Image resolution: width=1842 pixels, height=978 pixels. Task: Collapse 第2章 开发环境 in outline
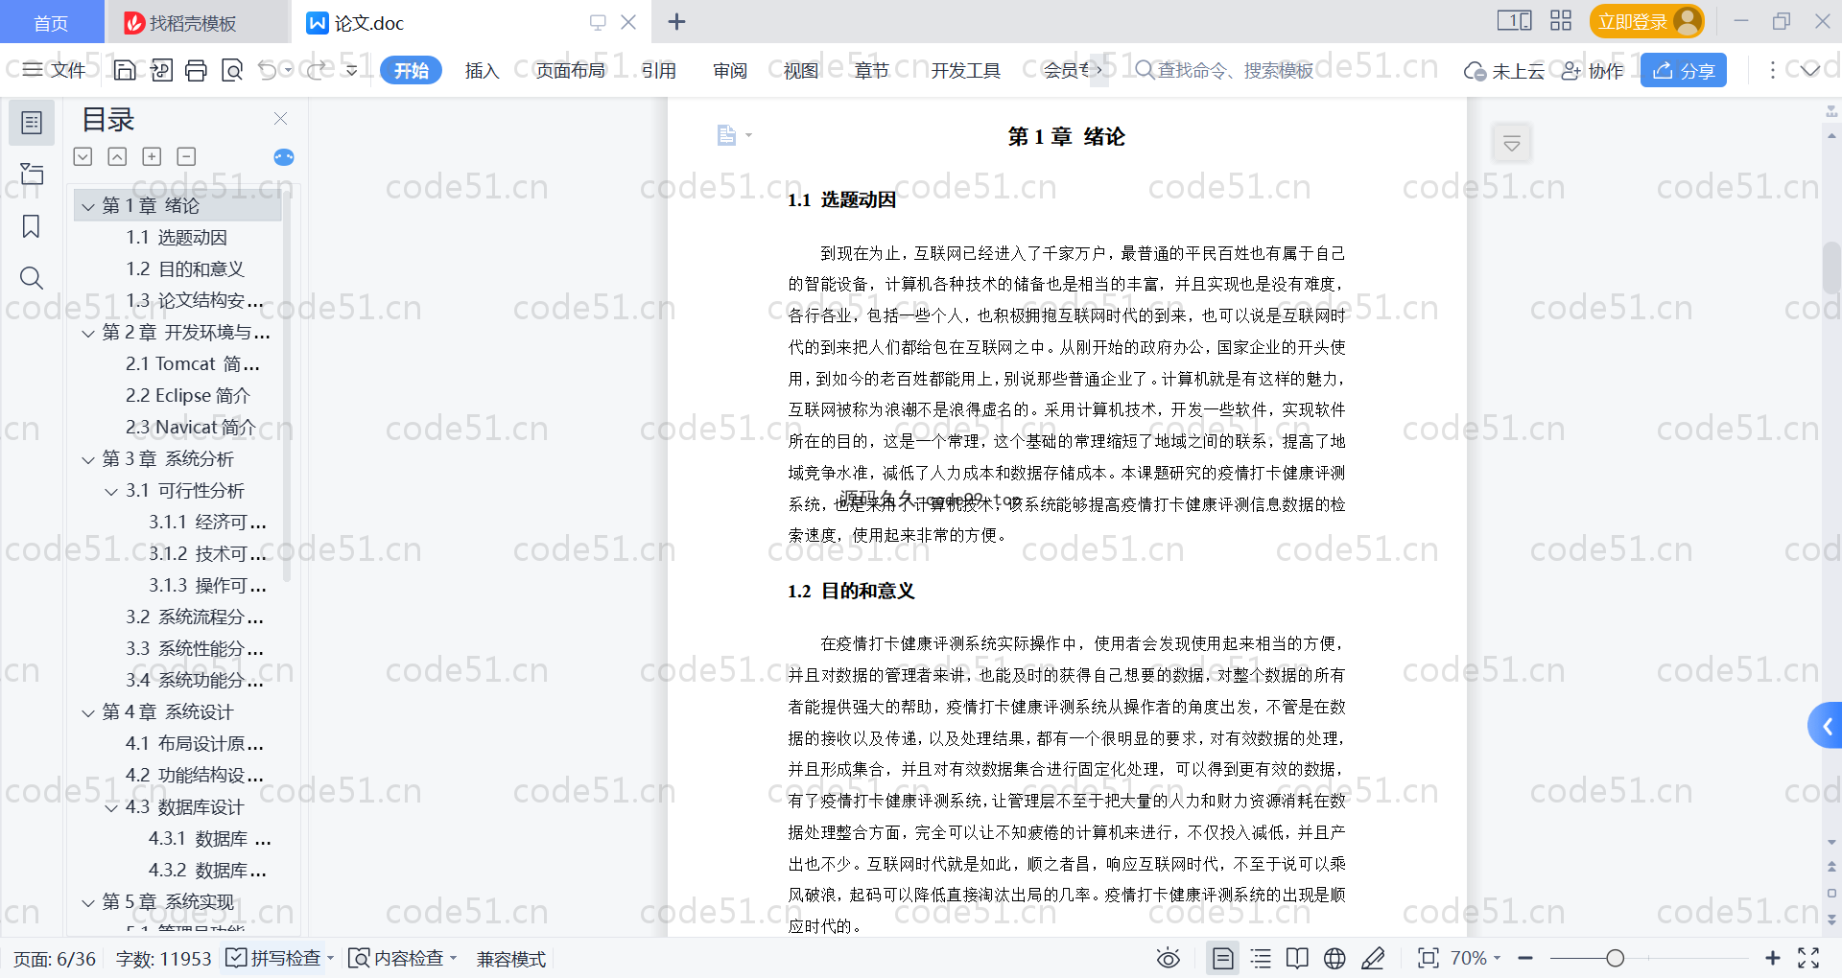pyautogui.click(x=88, y=333)
